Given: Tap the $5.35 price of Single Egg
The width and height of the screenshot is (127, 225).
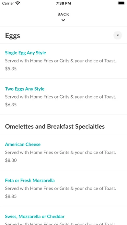Looking at the screenshot, I should (x=11, y=69).
